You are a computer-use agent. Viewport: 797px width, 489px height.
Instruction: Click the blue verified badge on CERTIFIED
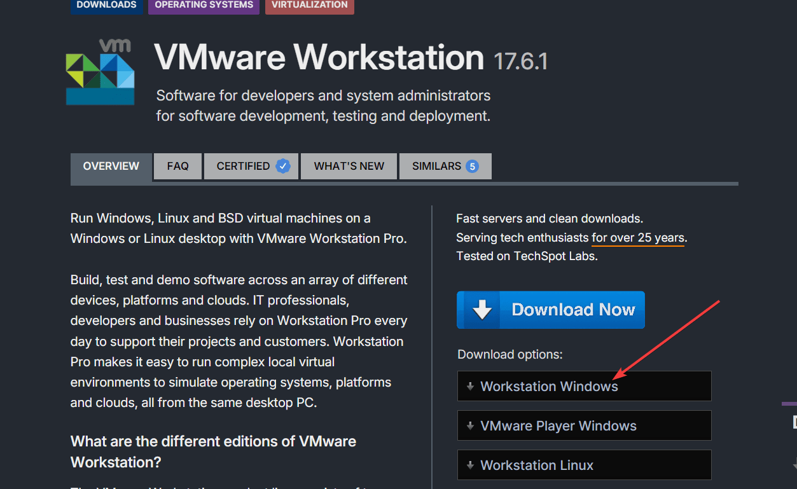pyautogui.click(x=282, y=165)
